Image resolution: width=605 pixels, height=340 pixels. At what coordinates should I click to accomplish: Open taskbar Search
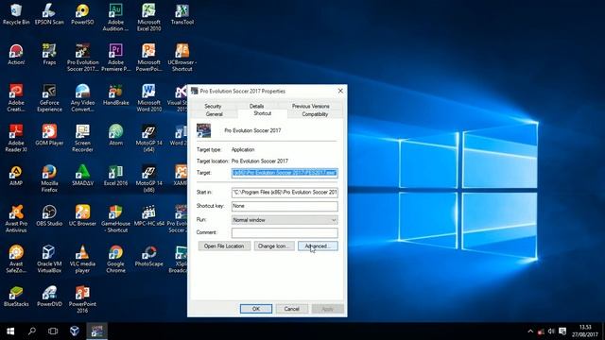pyautogui.click(x=32, y=331)
